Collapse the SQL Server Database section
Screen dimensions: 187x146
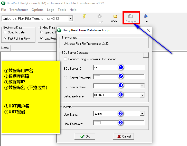(146, 55)
